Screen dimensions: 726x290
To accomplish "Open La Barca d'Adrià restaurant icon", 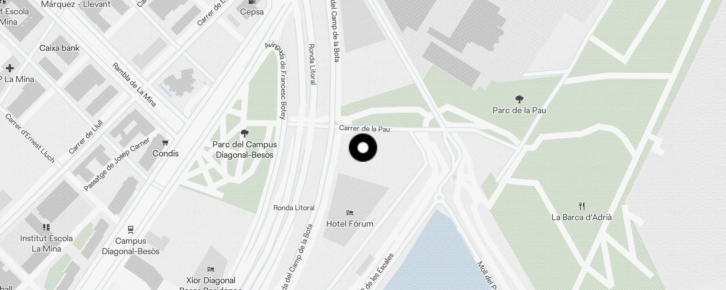I will point(582,206).
